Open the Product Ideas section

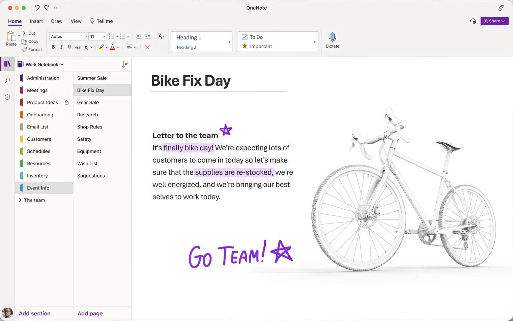pyautogui.click(x=44, y=103)
